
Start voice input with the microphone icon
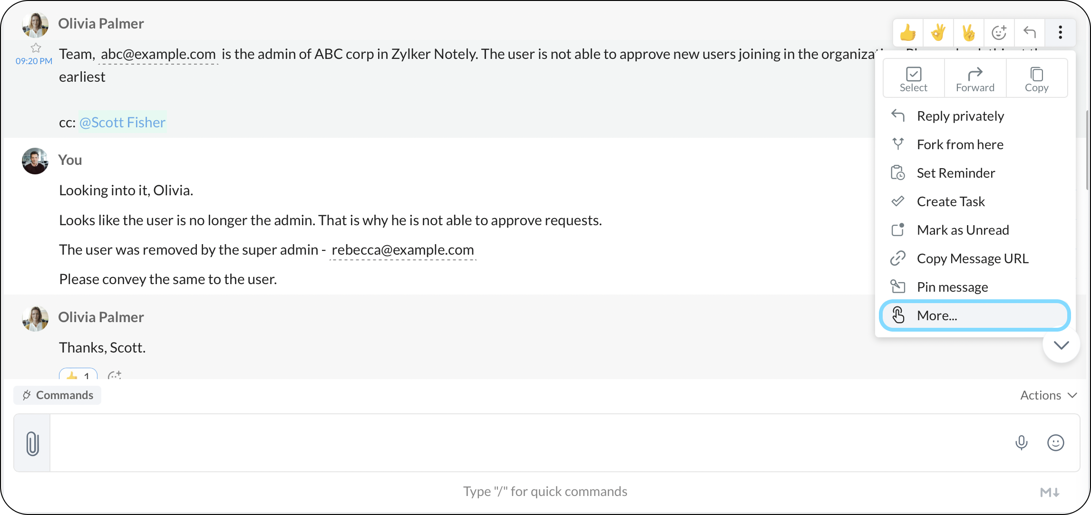tap(1021, 443)
